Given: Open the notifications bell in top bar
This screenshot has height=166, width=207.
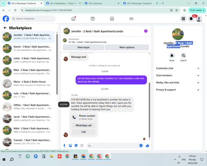Looking at the screenshot, I should coord(191,19).
